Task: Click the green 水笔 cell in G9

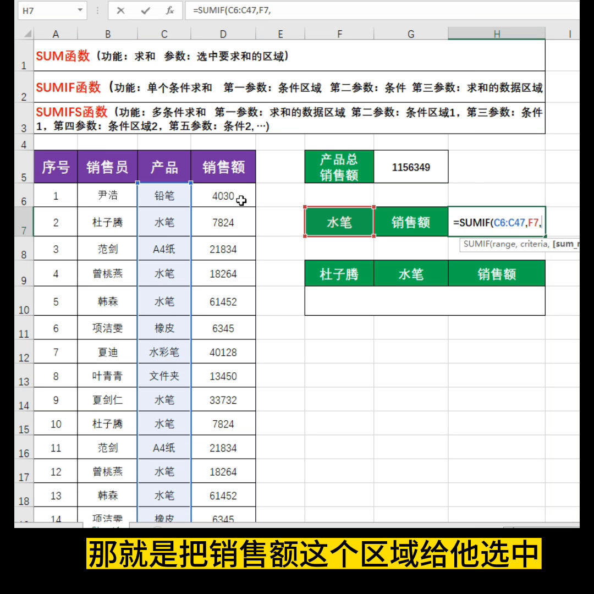Action: 411,273
